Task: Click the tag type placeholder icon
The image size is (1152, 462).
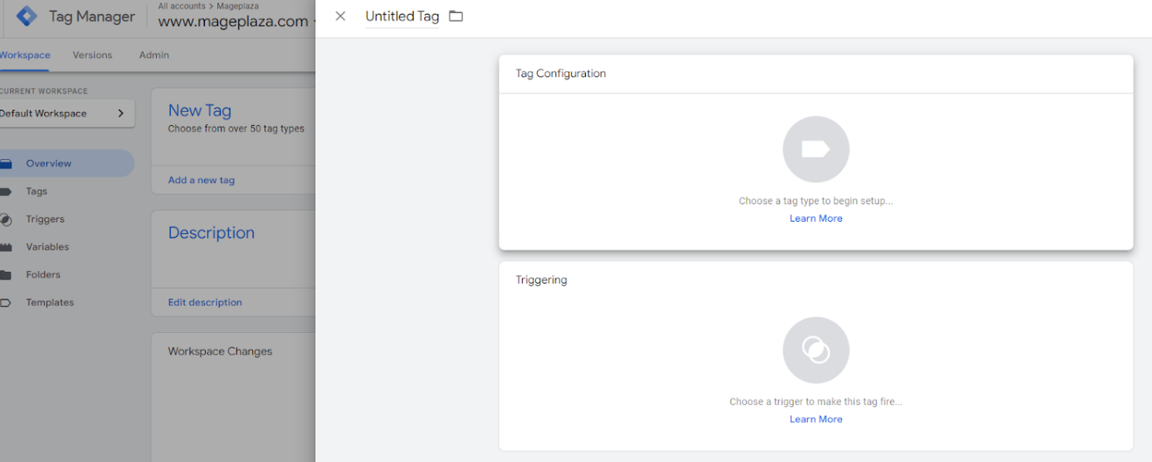Action: point(816,149)
